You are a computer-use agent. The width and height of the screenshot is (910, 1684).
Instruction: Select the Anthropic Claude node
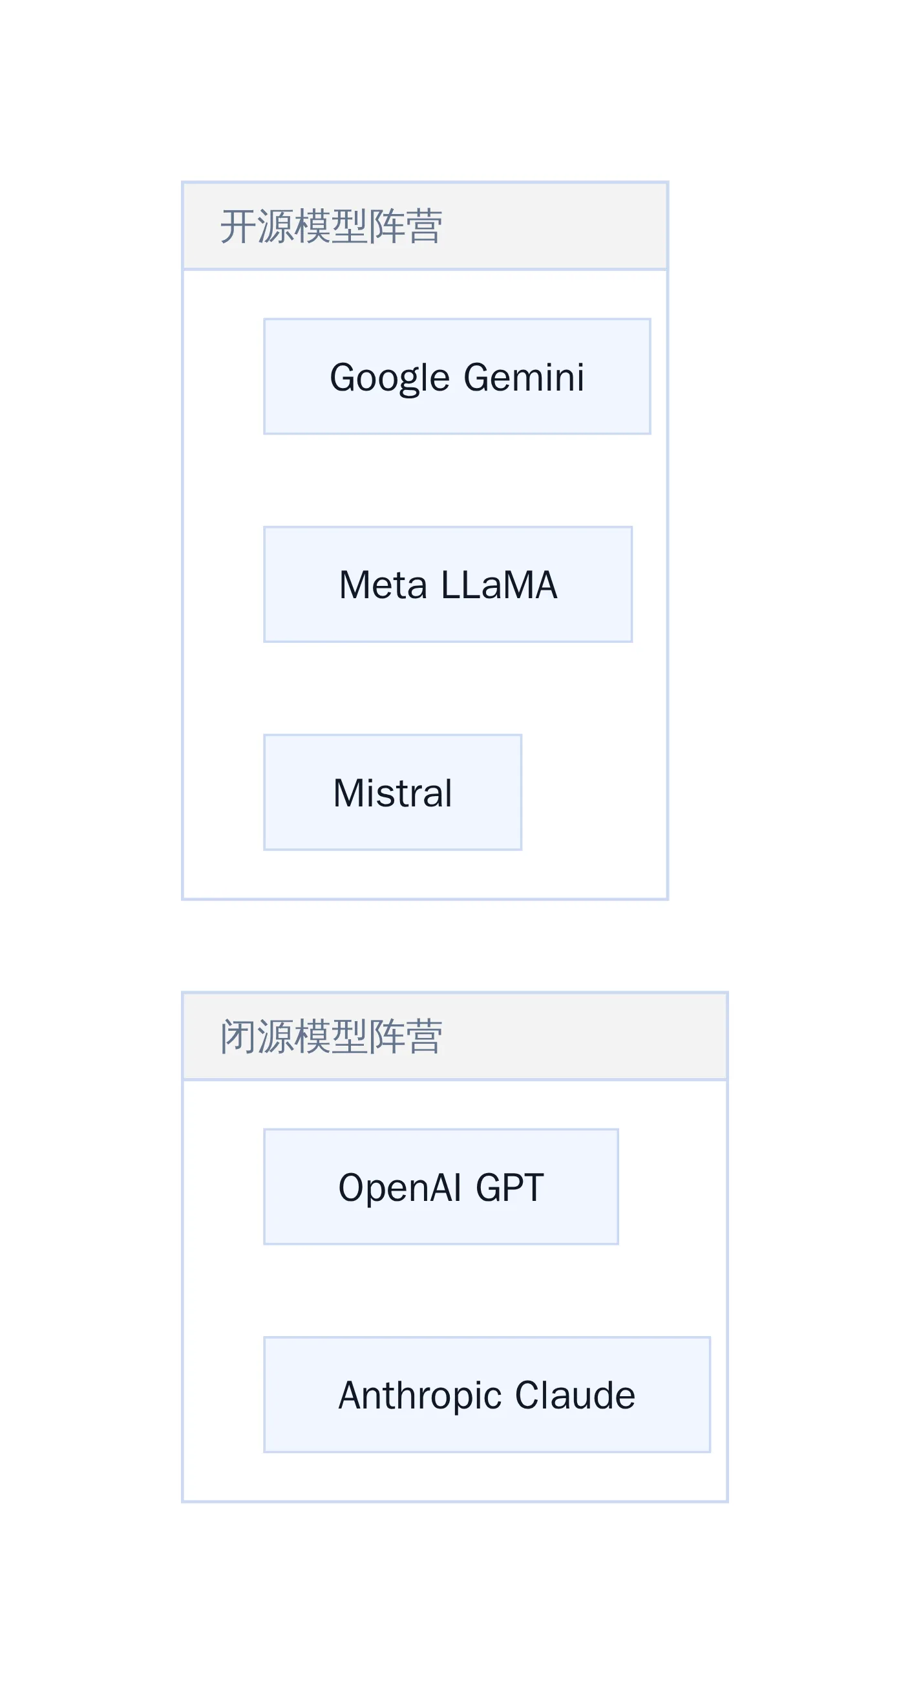coord(487,1394)
